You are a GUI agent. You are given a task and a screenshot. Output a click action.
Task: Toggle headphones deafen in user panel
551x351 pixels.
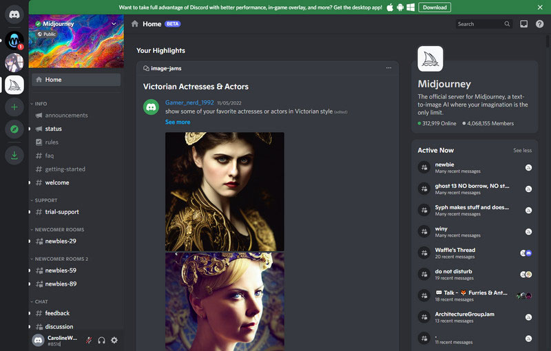point(101,340)
